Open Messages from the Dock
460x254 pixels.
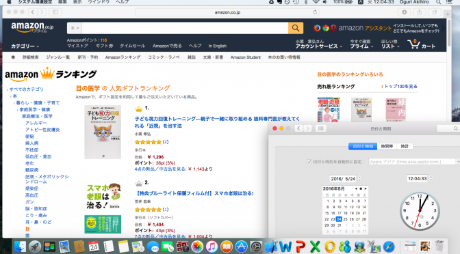pyautogui.click(x=153, y=246)
